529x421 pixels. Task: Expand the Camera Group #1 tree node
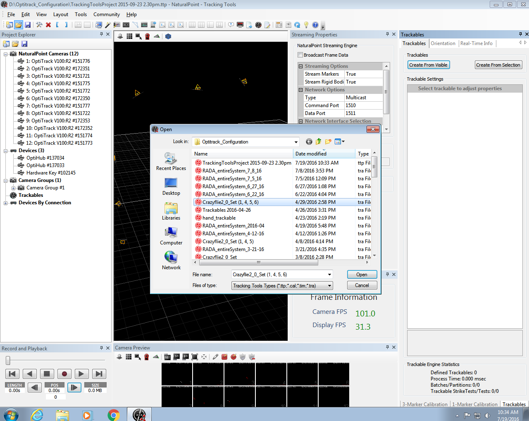(13, 188)
